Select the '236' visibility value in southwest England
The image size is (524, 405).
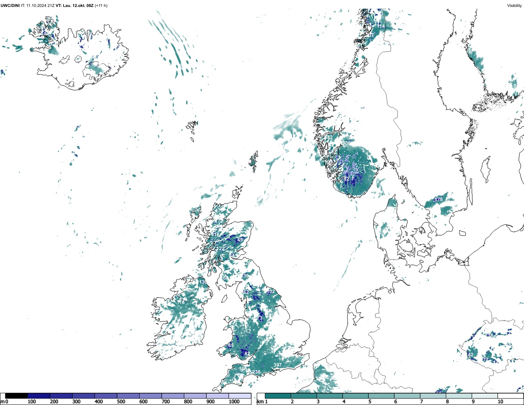pos(256,372)
